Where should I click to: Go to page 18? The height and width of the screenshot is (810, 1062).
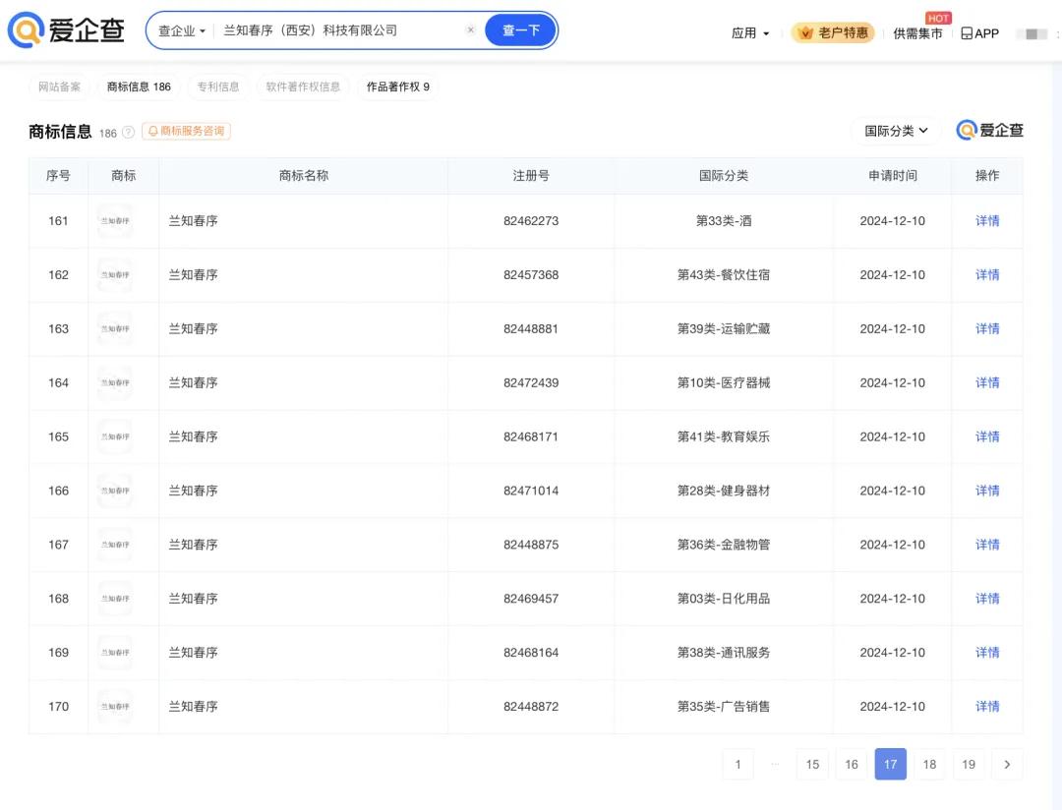(x=929, y=764)
